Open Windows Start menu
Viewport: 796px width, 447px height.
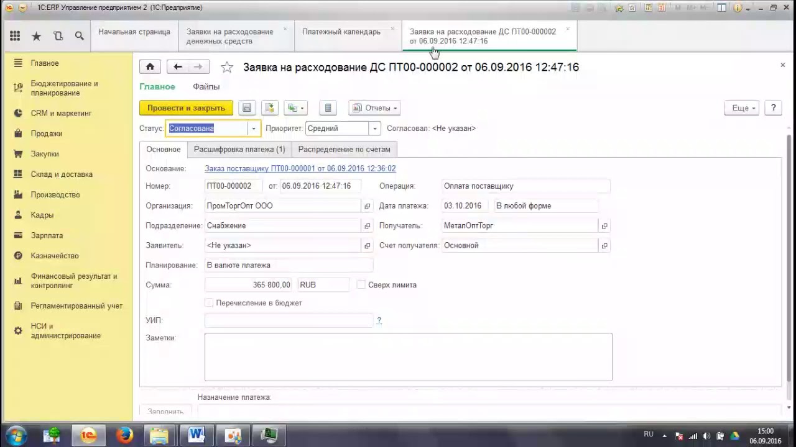coord(16,435)
